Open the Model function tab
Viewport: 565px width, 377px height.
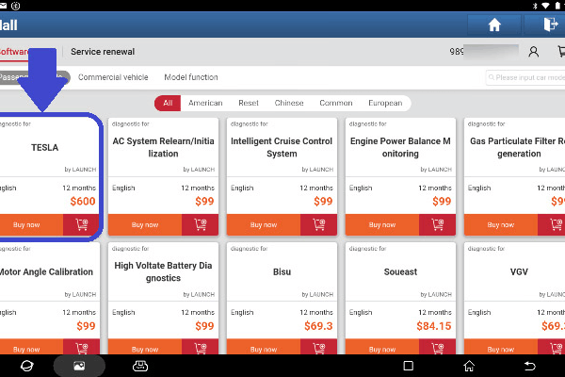(190, 77)
